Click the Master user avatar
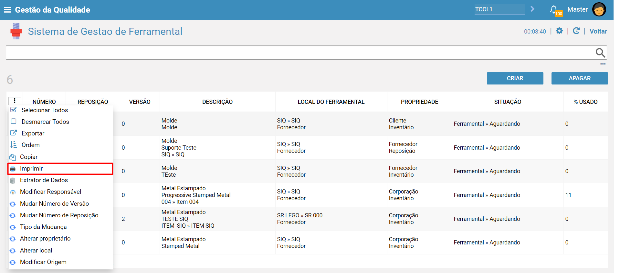 pyautogui.click(x=599, y=9)
